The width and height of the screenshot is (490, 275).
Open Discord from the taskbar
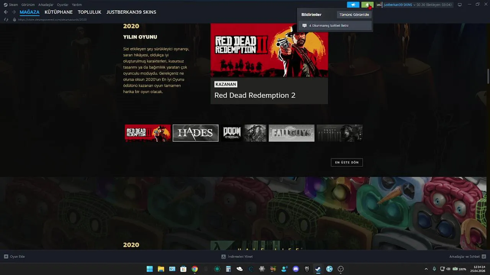click(296, 269)
